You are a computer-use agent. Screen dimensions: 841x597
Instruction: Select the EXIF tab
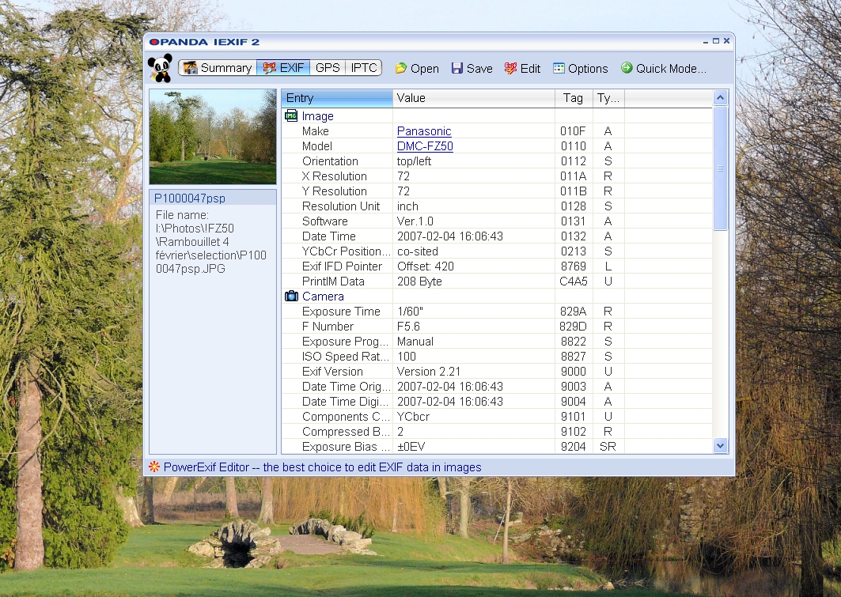[283, 68]
